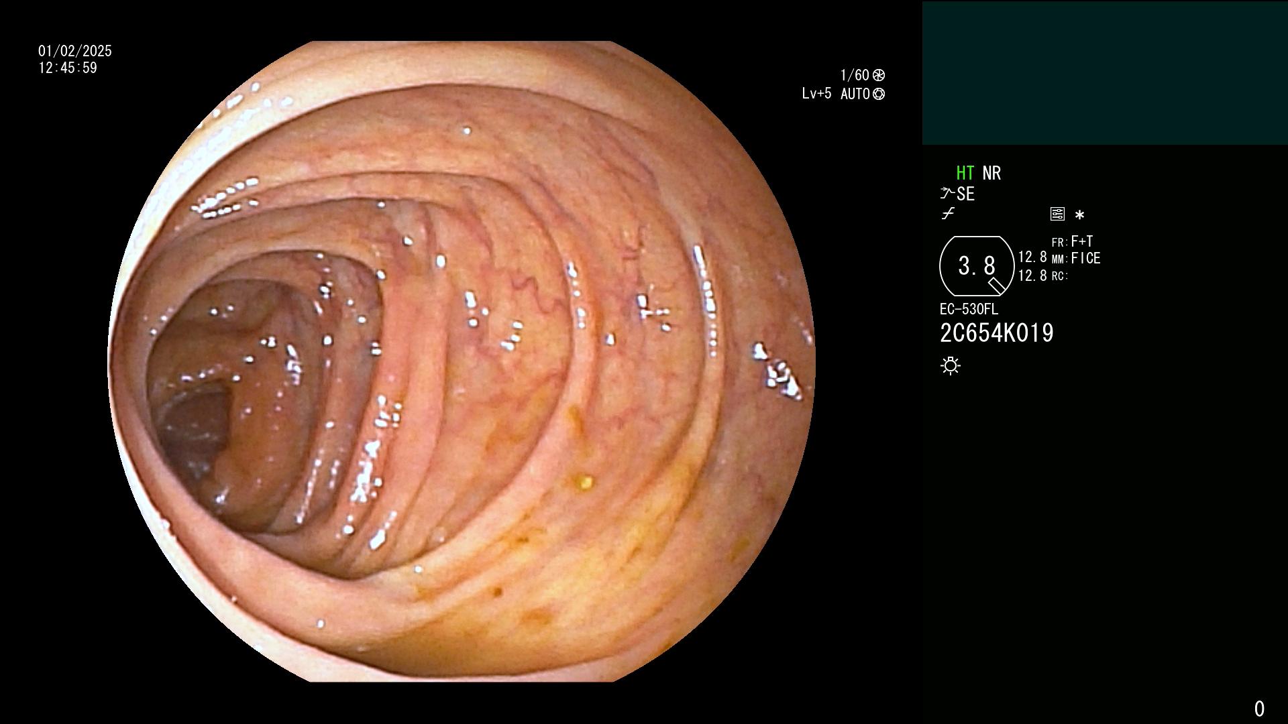
Task: Click the RC: label
Action: point(1059,276)
